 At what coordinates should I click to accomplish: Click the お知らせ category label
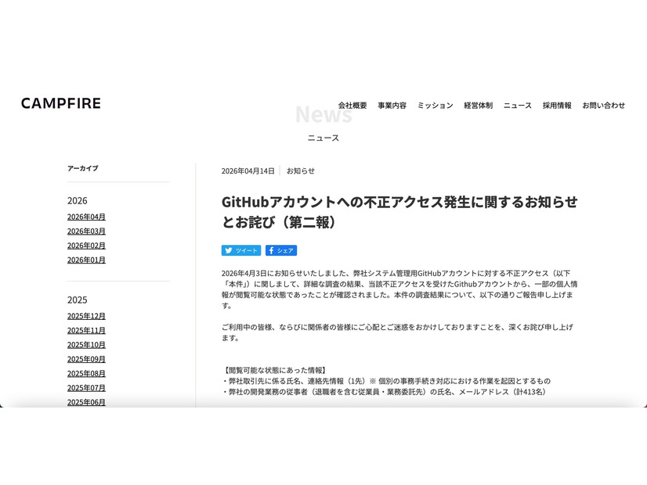301,171
